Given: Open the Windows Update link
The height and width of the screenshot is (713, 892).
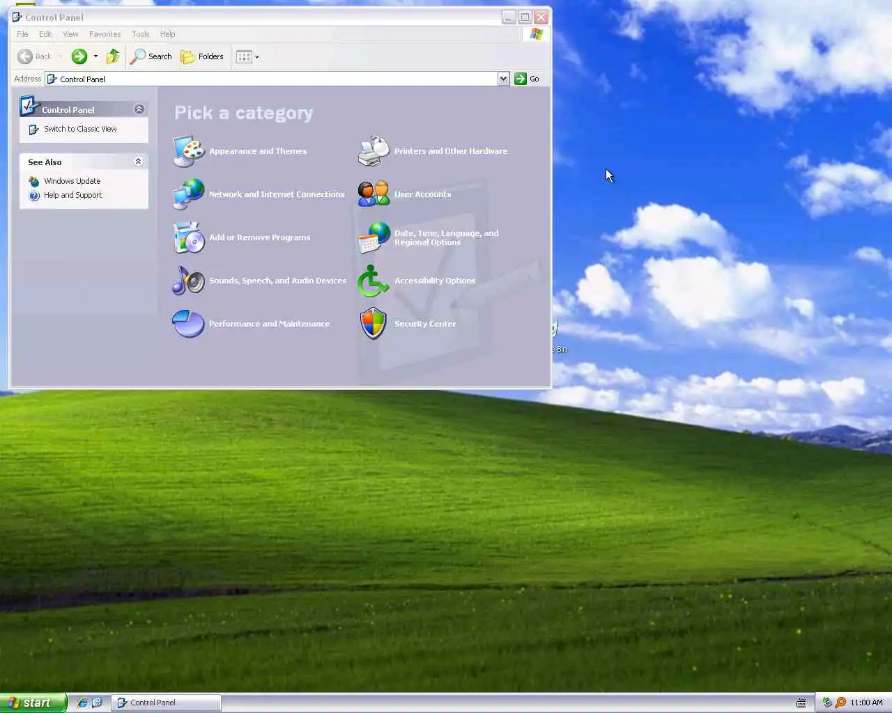Looking at the screenshot, I should coord(72,181).
